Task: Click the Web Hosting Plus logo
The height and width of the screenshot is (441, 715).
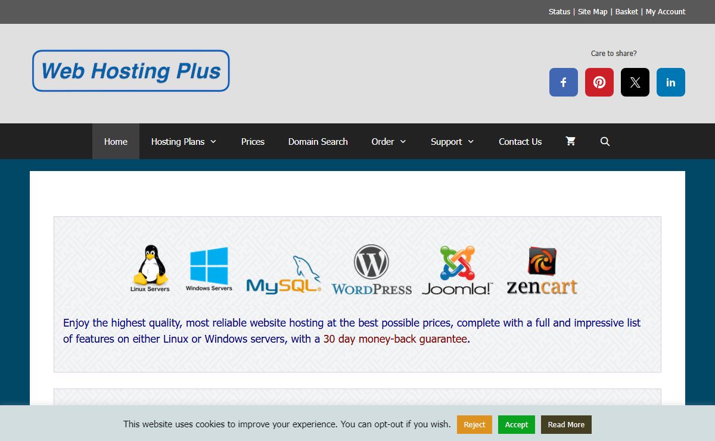Action: (131, 71)
